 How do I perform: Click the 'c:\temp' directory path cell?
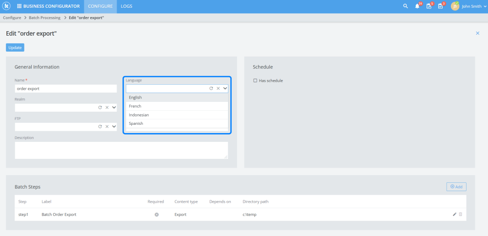[x=249, y=215]
